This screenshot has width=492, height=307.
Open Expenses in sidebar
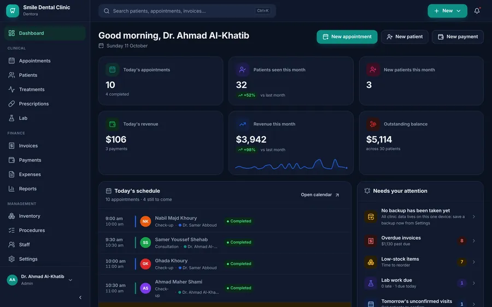point(45,174)
